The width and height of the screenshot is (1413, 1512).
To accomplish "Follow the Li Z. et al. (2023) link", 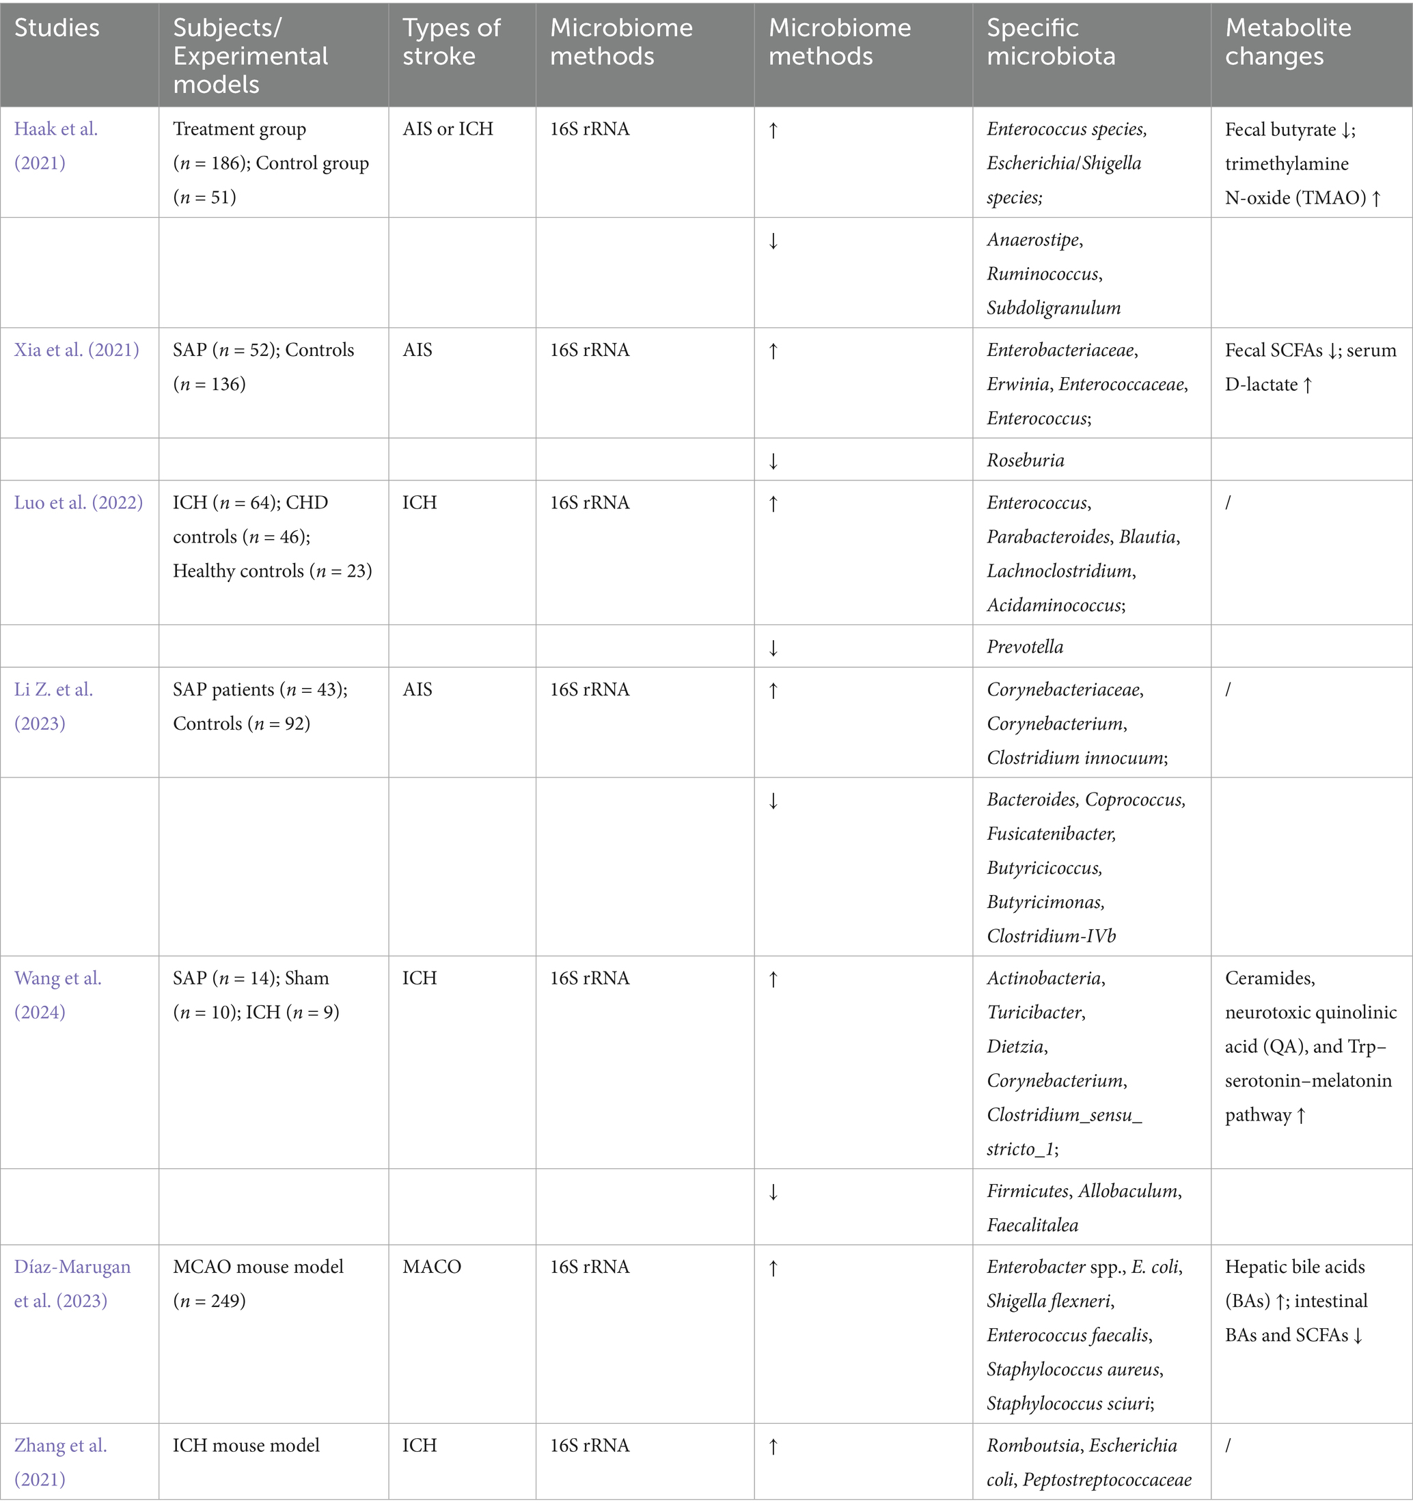I will [x=53, y=706].
